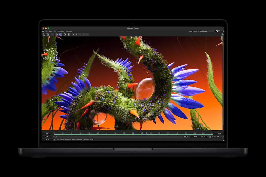Toggle the green record dot button
The width and height of the screenshot is (266, 177).
[218, 137]
